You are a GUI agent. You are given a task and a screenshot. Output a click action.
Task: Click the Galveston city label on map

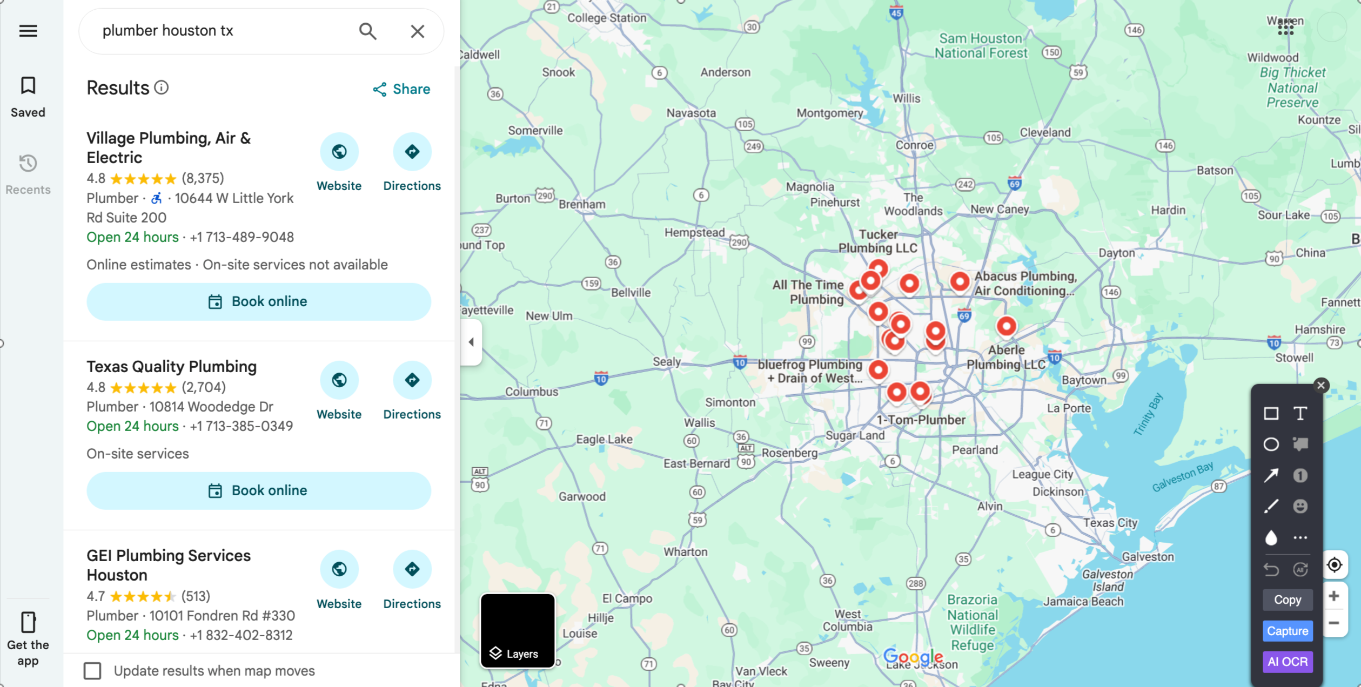point(1148,556)
